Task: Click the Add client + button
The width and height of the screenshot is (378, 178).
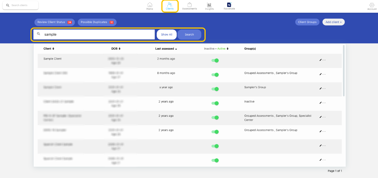Action: tap(333, 22)
